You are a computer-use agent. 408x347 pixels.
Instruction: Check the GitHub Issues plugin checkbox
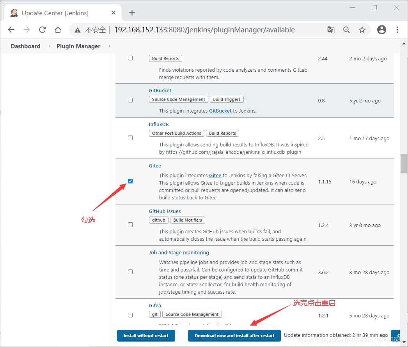coord(130,225)
